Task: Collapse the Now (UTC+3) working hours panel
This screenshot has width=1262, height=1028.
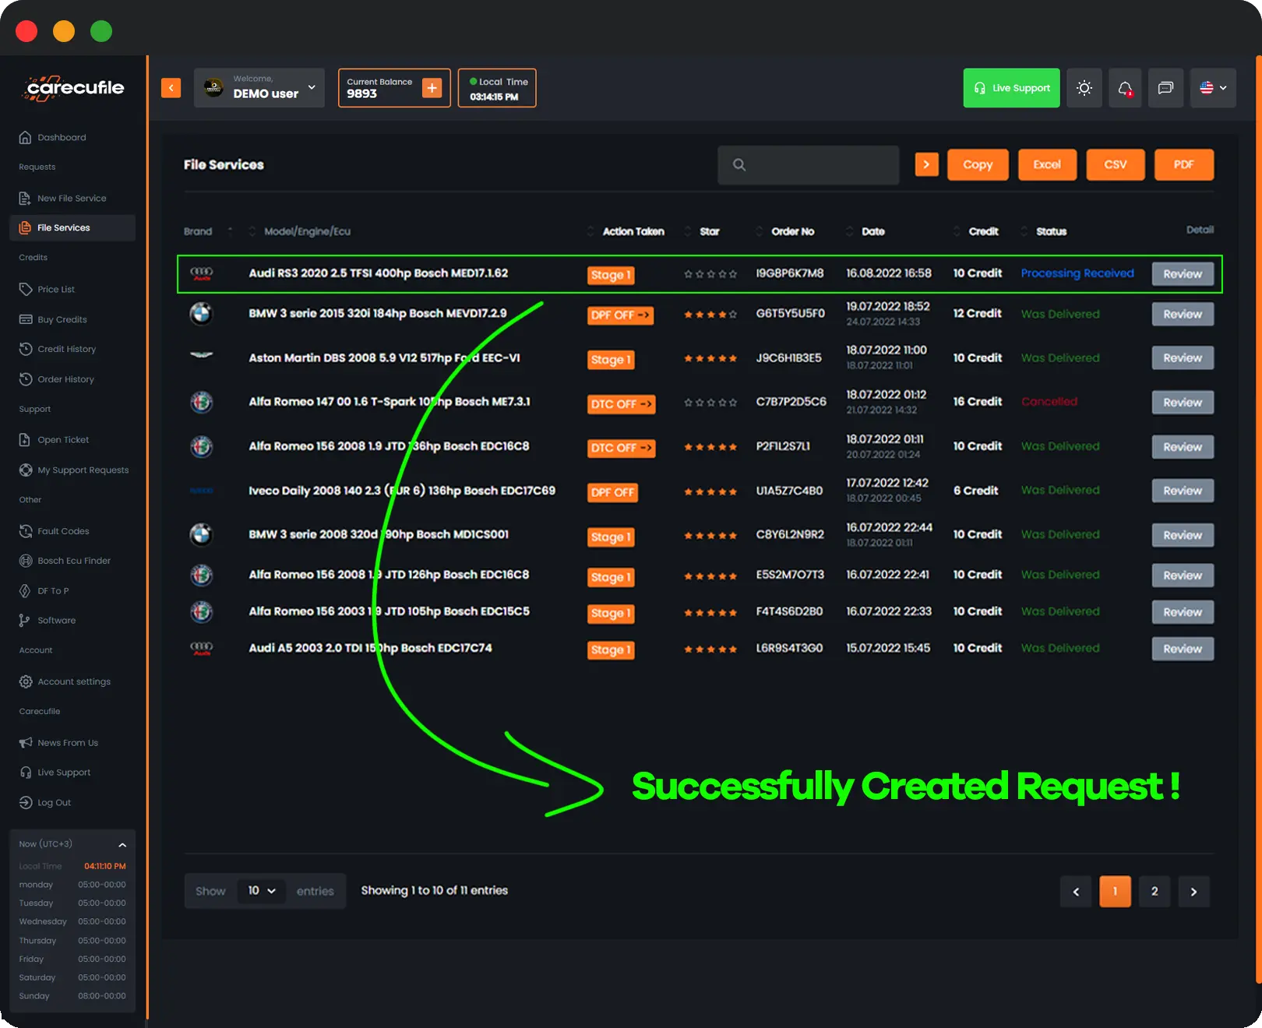Action: (122, 844)
